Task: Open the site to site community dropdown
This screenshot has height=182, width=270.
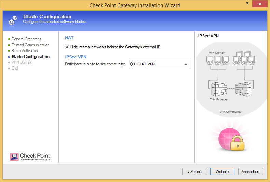Action: tap(159, 64)
